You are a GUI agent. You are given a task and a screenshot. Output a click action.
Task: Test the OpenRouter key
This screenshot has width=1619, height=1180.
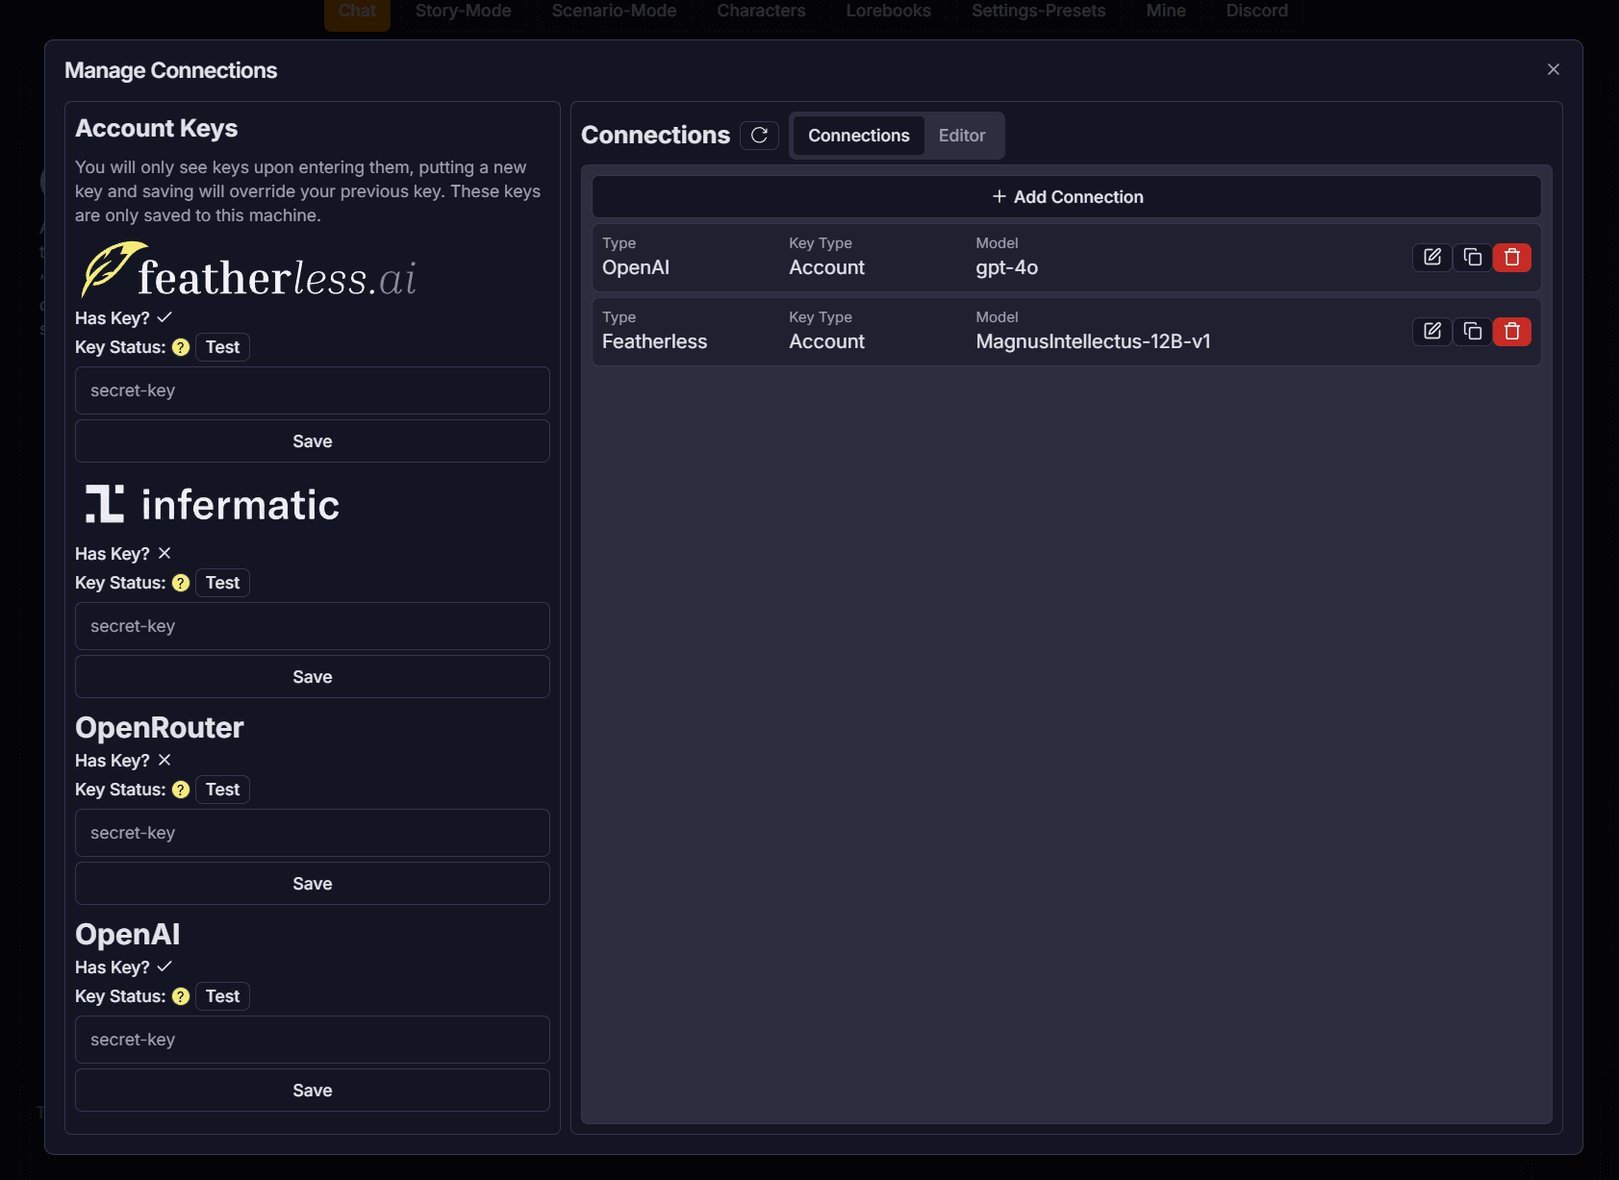[222, 790]
